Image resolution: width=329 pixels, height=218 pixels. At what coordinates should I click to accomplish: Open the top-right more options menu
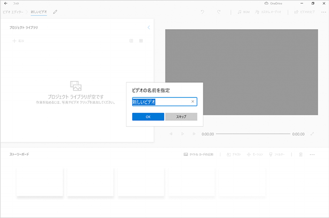323,12
